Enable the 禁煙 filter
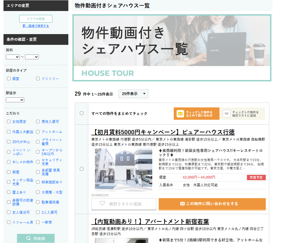Screen dimensions: 308x243 click(9, 172)
